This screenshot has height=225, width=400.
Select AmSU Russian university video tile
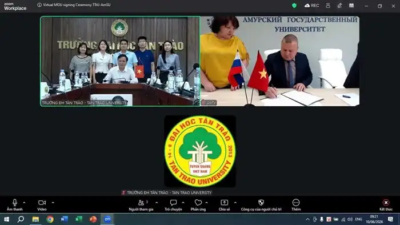[280, 61]
